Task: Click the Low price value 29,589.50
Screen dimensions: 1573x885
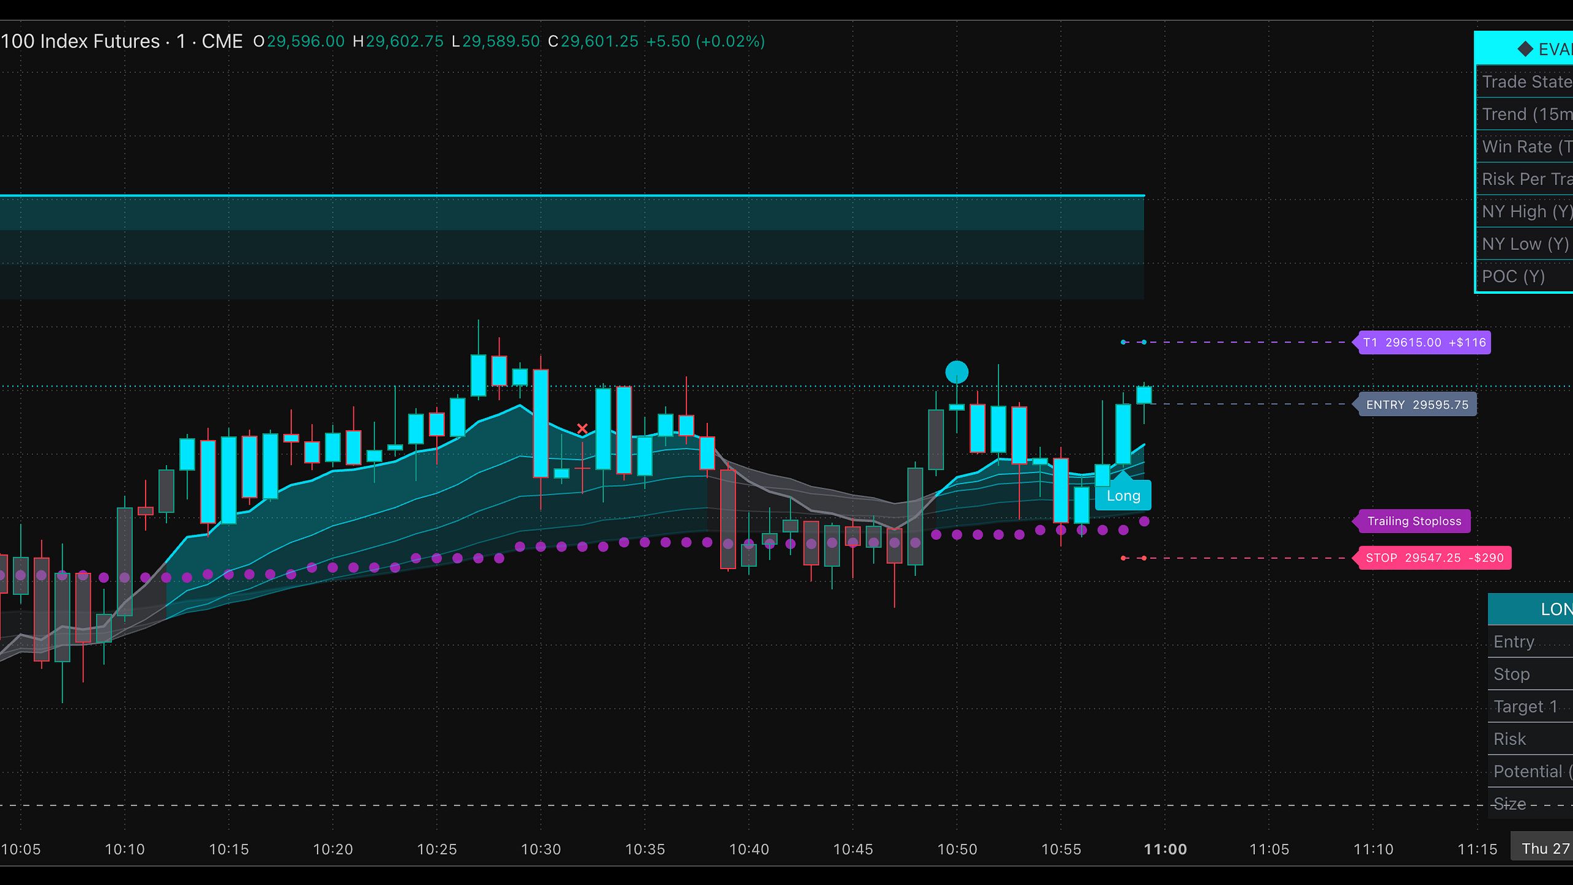Action: click(x=501, y=41)
